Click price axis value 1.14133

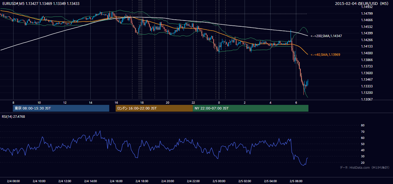(367, 46)
